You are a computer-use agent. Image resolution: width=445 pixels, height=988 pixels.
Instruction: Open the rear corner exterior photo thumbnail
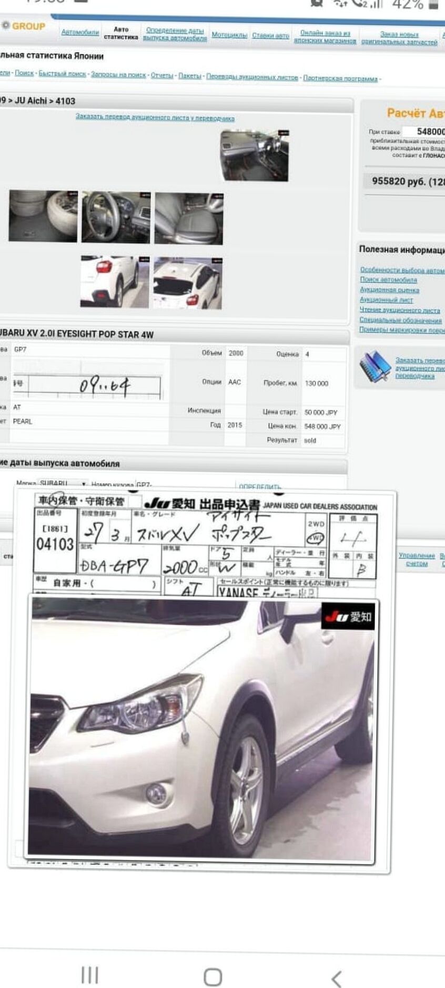pyautogui.click(x=115, y=282)
